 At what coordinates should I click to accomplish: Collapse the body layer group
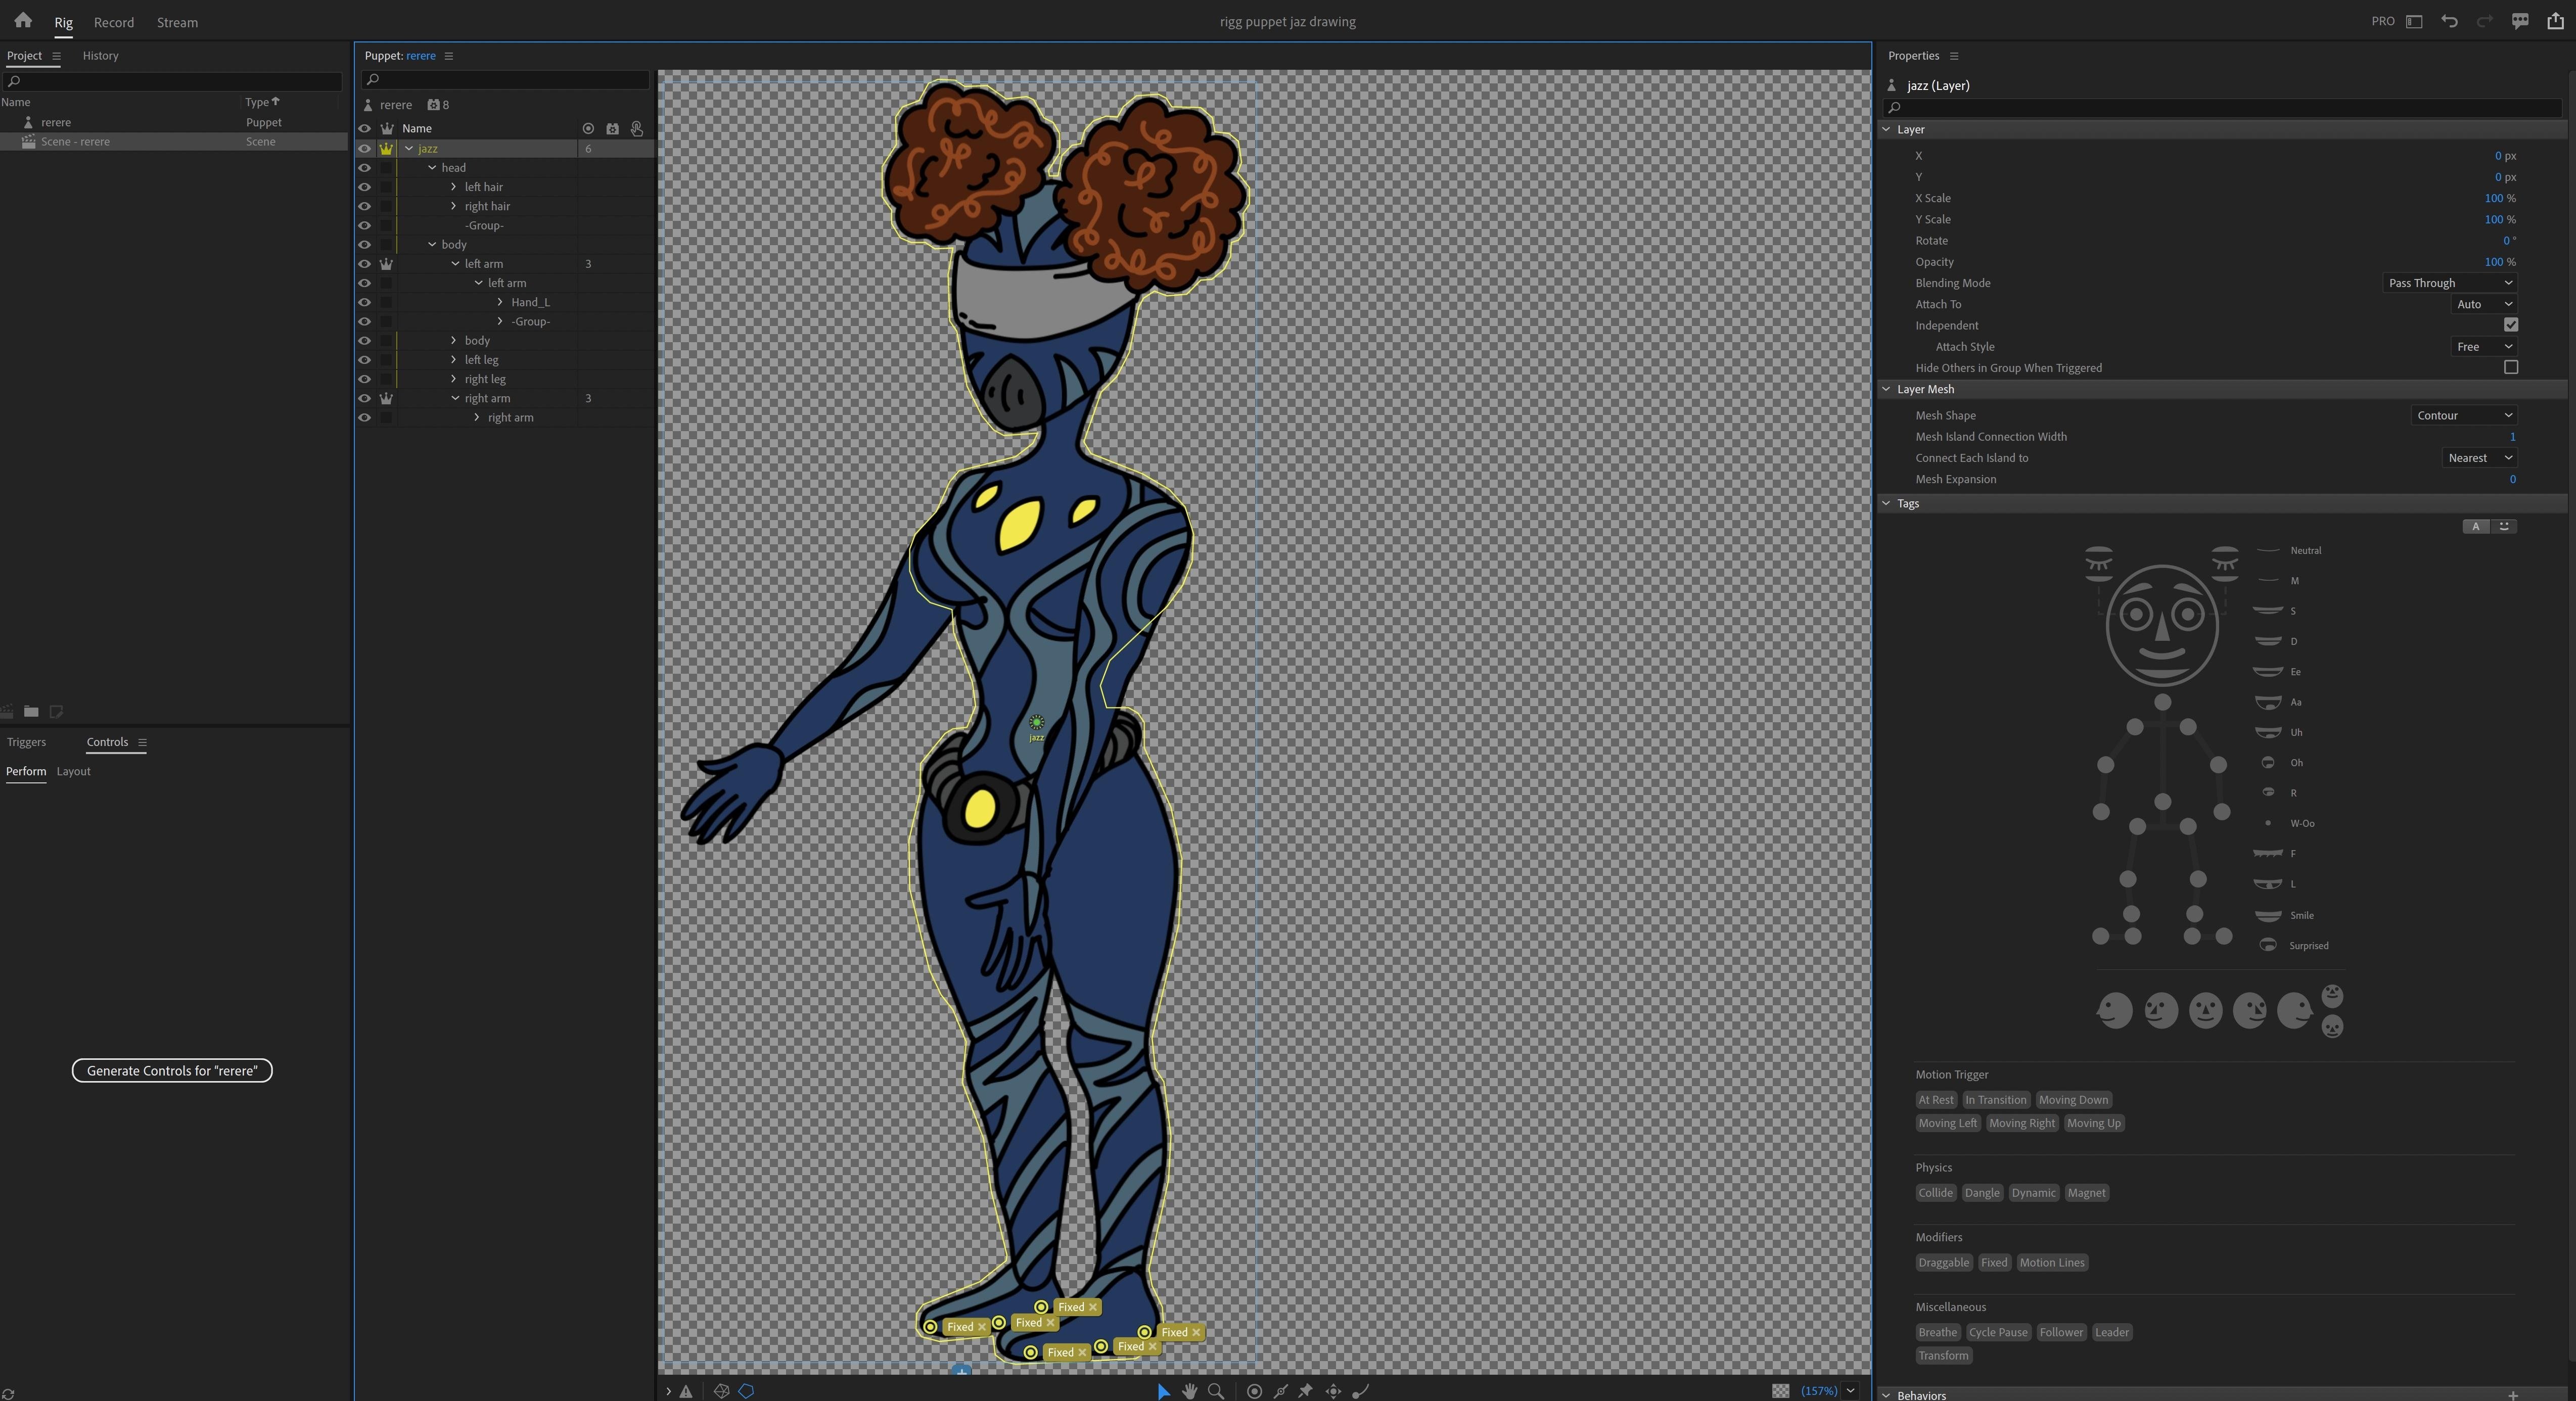432,245
